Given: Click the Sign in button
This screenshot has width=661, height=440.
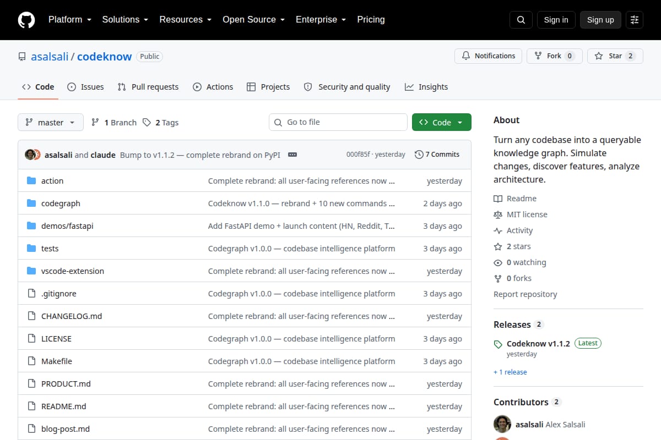Looking at the screenshot, I should 556,20.
